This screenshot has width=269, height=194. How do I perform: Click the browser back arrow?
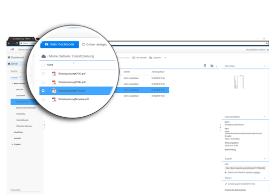[x=9, y=43]
